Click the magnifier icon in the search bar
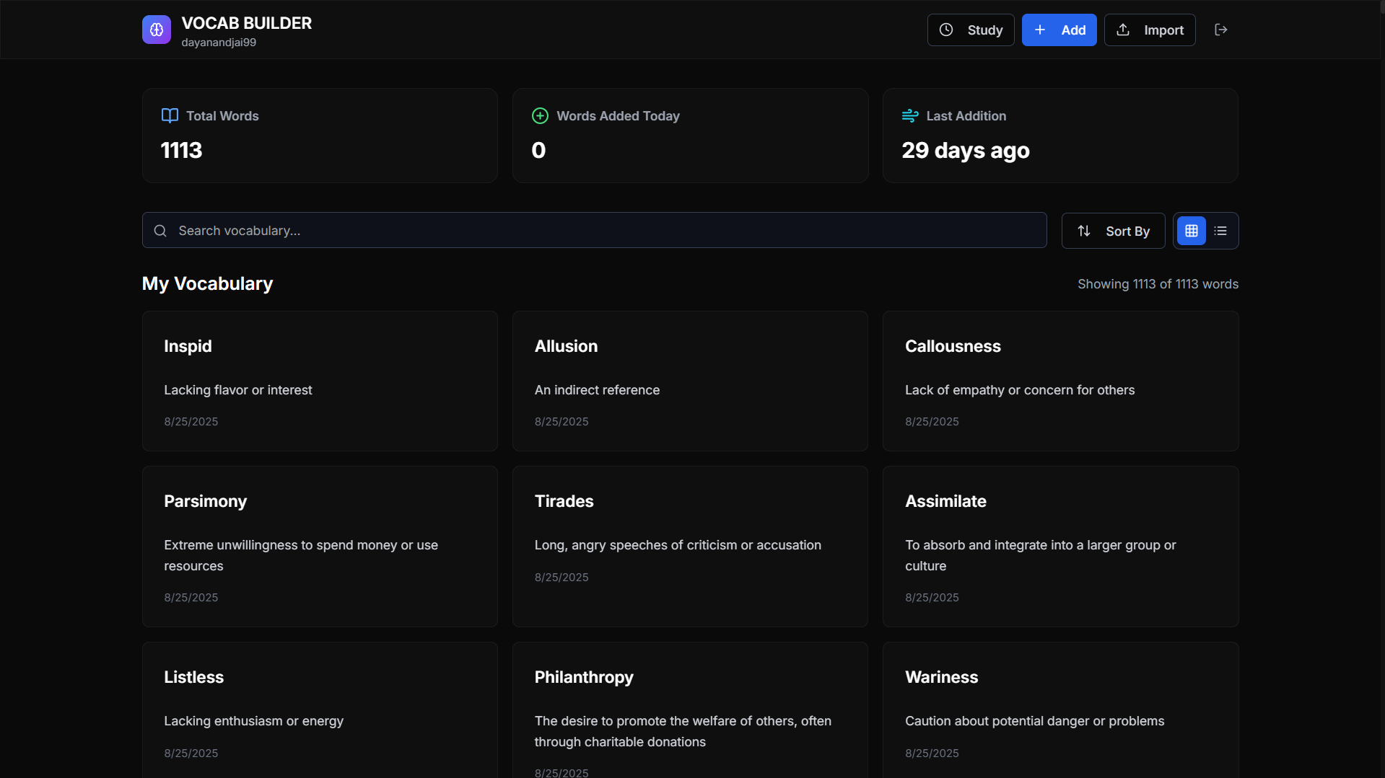 [160, 230]
